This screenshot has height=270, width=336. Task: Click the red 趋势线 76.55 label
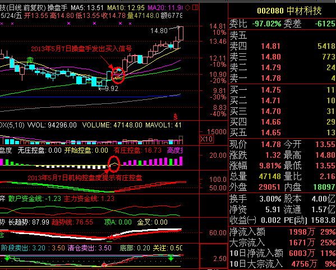tap(72, 222)
